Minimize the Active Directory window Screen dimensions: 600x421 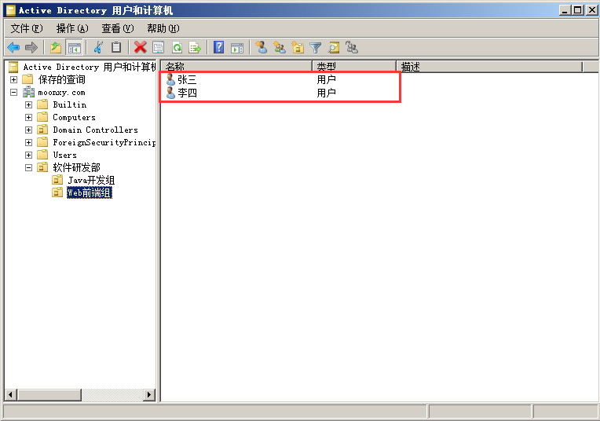coord(565,10)
